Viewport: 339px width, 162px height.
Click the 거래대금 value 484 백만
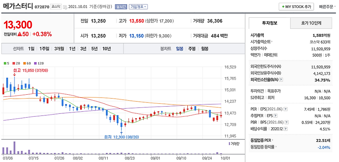(x=219, y=36)
